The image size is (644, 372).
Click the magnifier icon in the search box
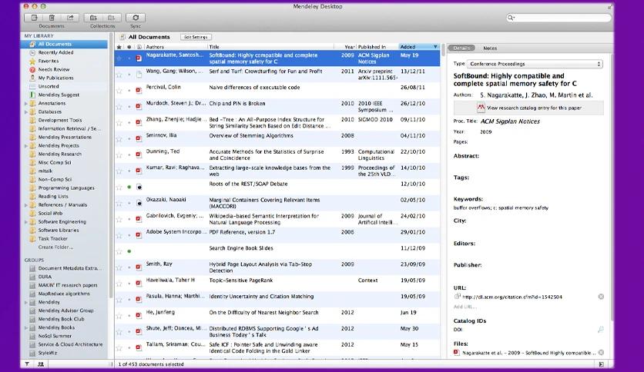coord(511,18)
